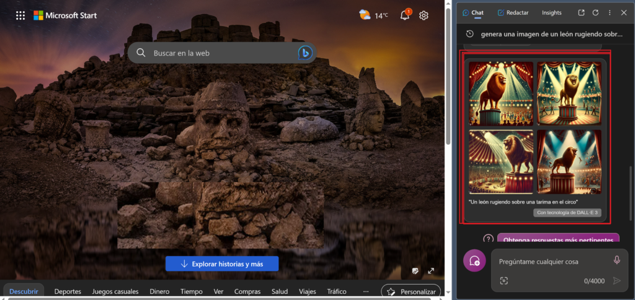Click Explorar historias y más button
Viewport: 635px width, 300px height.
point(221,264)
